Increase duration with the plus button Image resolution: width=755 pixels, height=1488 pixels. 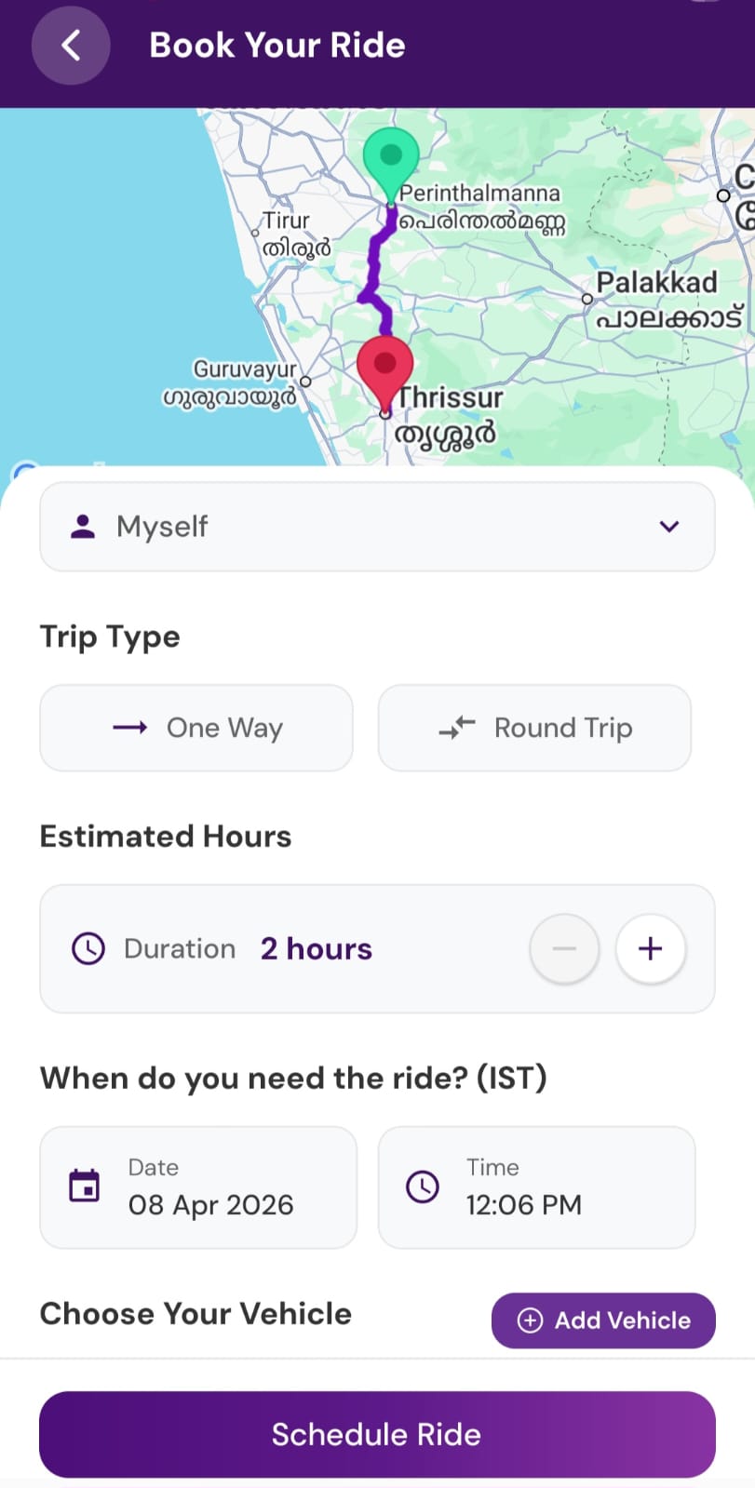pyautogui.click(x=651, y=949)
